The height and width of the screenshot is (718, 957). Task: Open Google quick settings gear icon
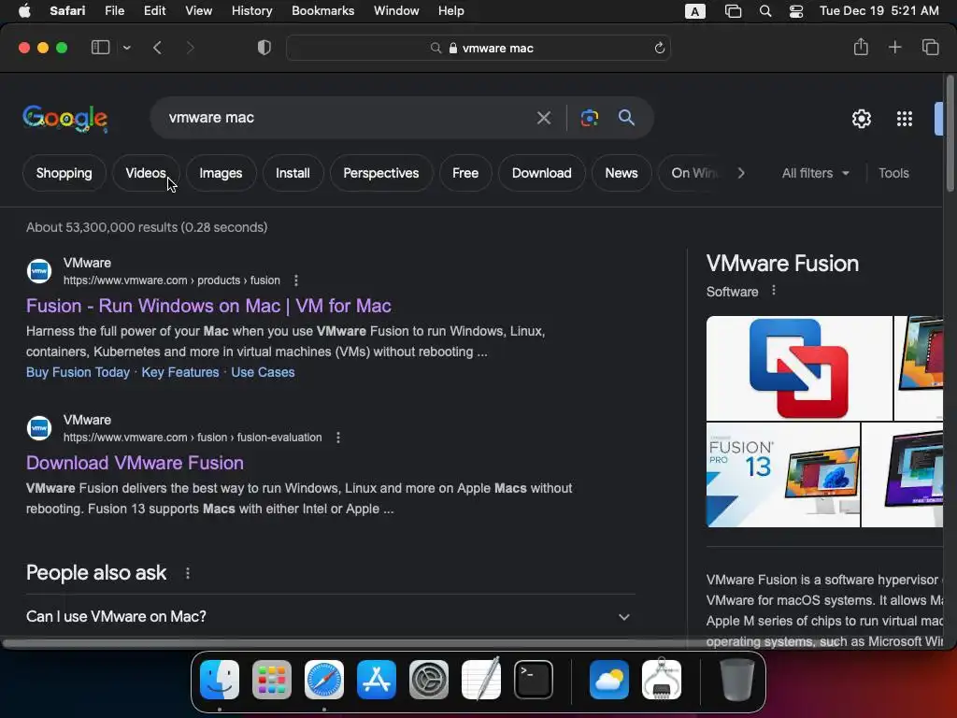861,119
